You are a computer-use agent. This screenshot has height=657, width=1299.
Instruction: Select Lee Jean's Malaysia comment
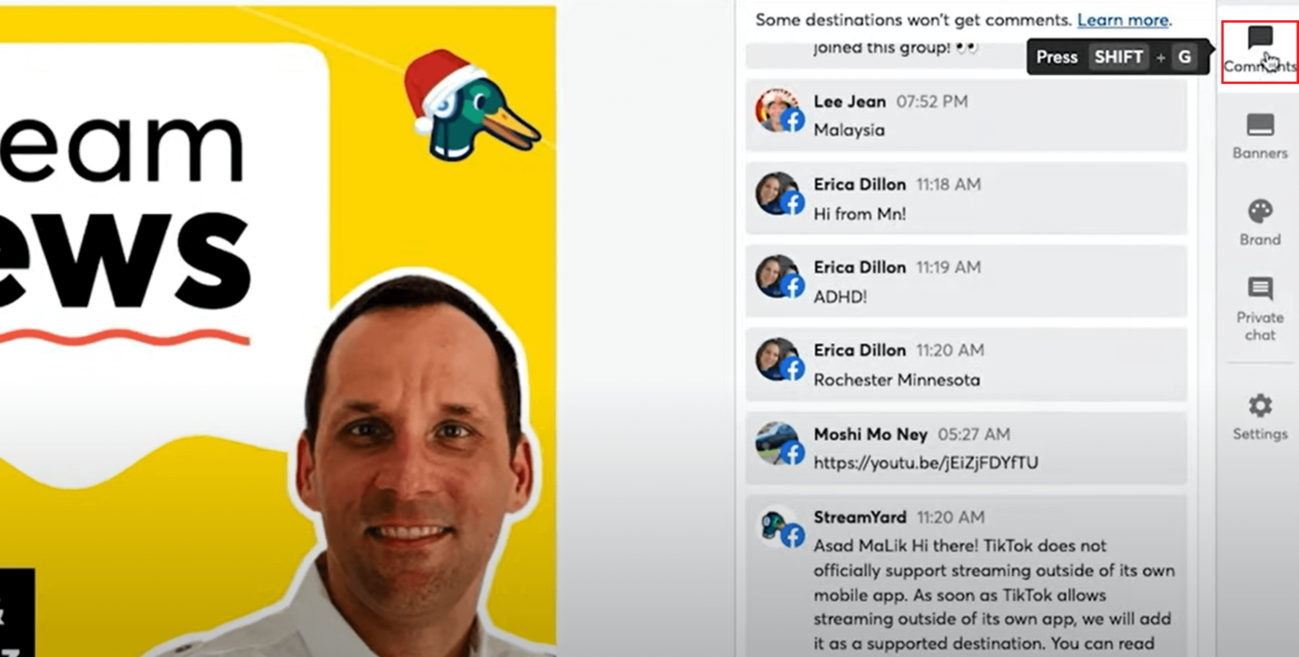[966, 115]
